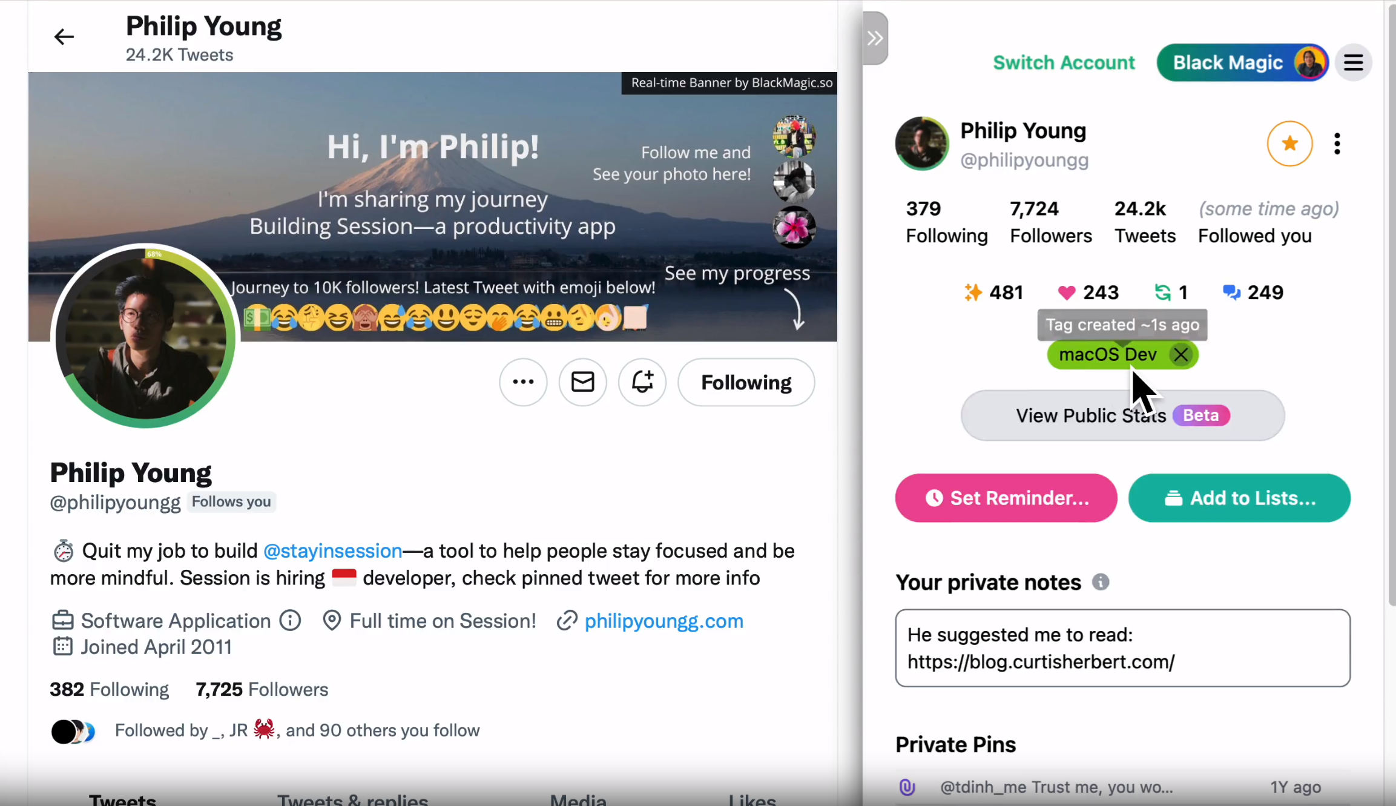Click Switch Account
The image size is (1396, 806).
[1064, 62]
